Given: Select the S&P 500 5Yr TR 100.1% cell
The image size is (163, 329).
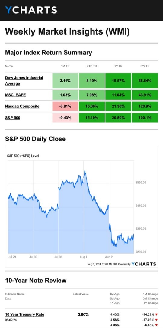Looking at the screenshot, I should tap(145, 118).
